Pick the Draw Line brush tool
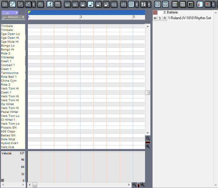Viewport: 218px width, 188px height. coord(28,4)
